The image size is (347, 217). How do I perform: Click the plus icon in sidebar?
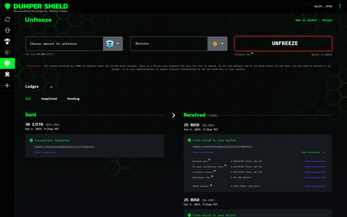click(7, 85)
